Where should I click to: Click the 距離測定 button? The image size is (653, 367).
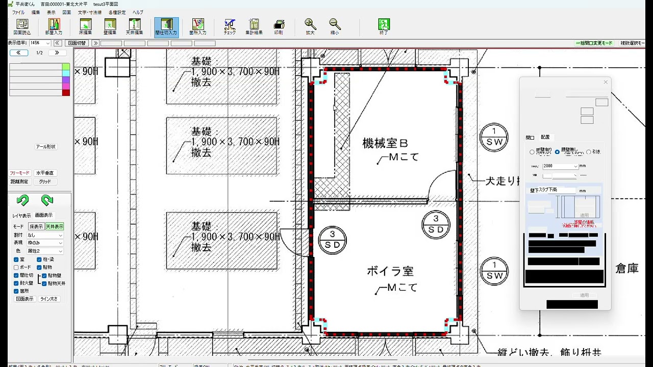(x=20, y=181)
